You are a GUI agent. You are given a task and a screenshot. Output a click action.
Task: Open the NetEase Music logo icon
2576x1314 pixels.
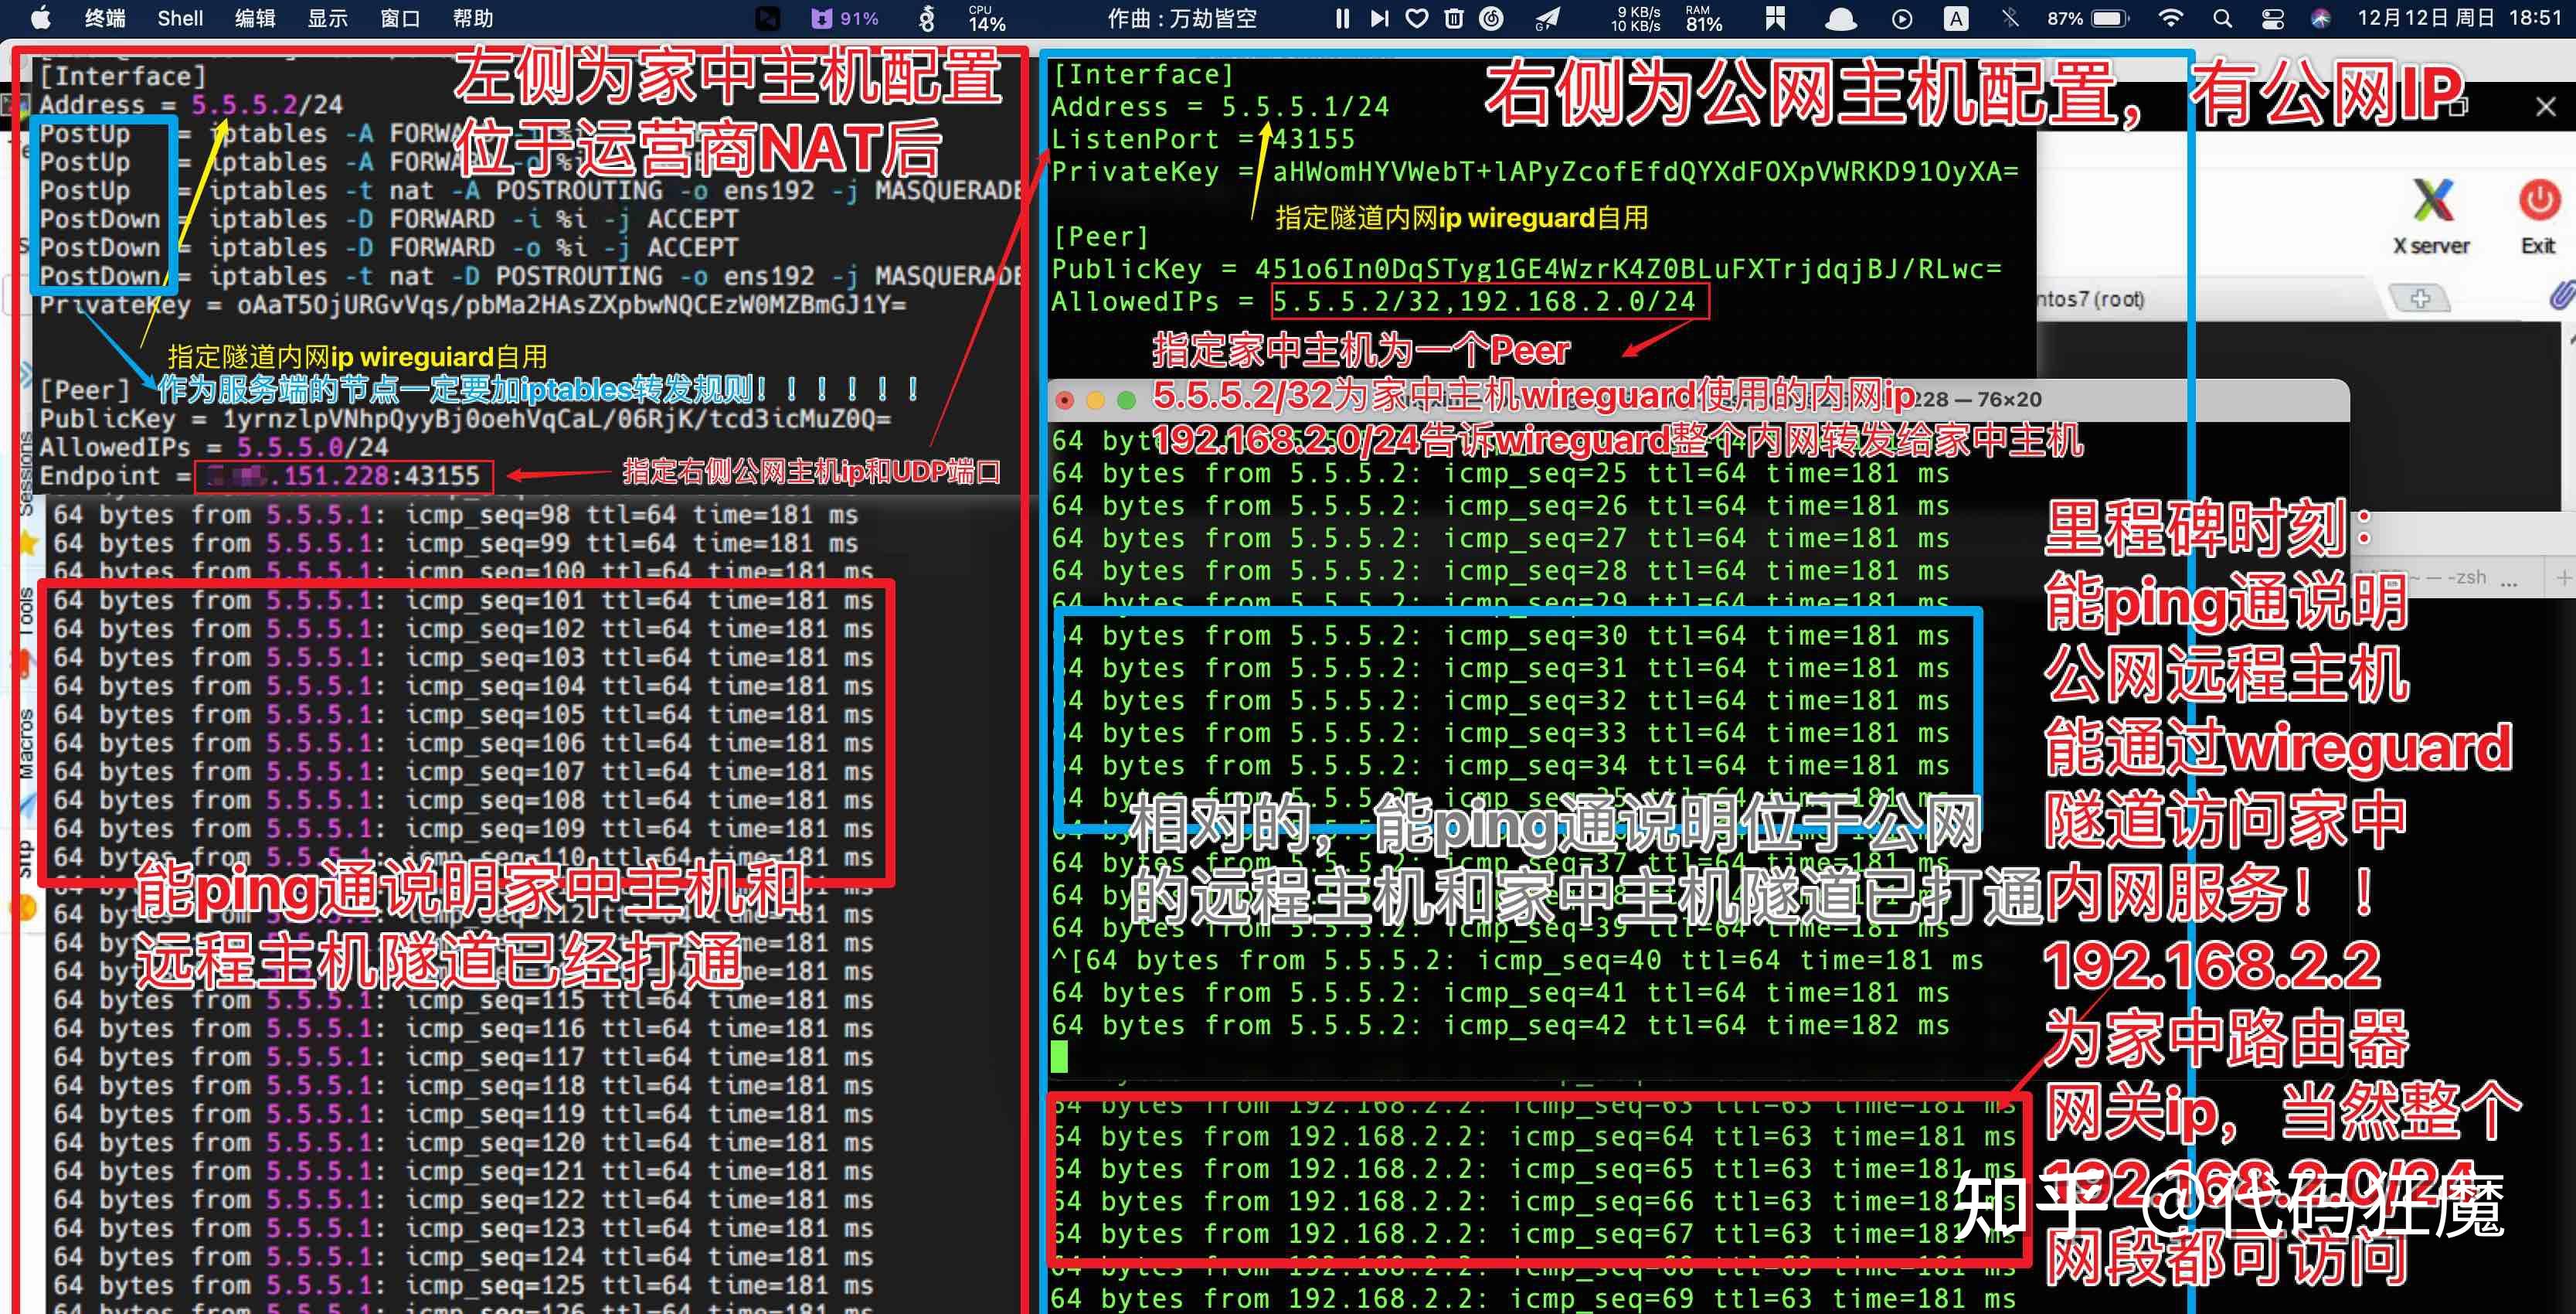[x=1491, y=18]
